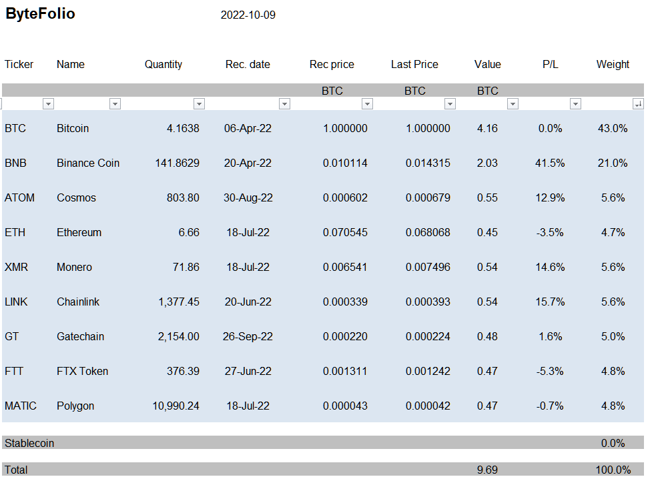Open the Weight column sort dropdown
660x487 pixels.
pyautogui.click(x=638, y=104)
